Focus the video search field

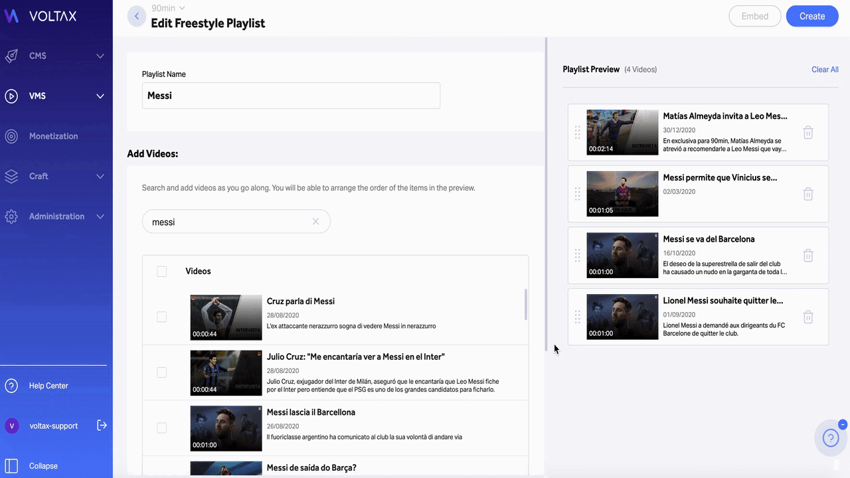(236, 222)
